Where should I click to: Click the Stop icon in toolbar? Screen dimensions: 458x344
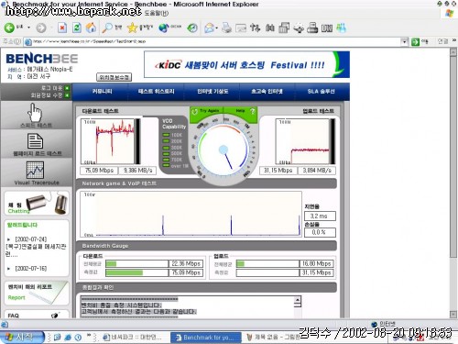tap(62, 28)
